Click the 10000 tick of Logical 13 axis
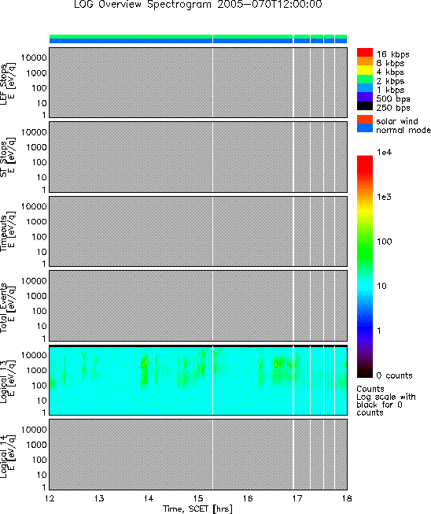 34,355
